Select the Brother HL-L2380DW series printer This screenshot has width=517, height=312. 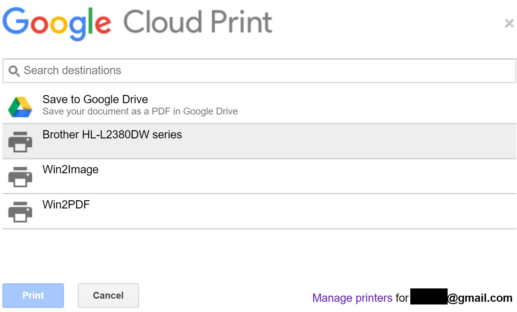(112, 135)
